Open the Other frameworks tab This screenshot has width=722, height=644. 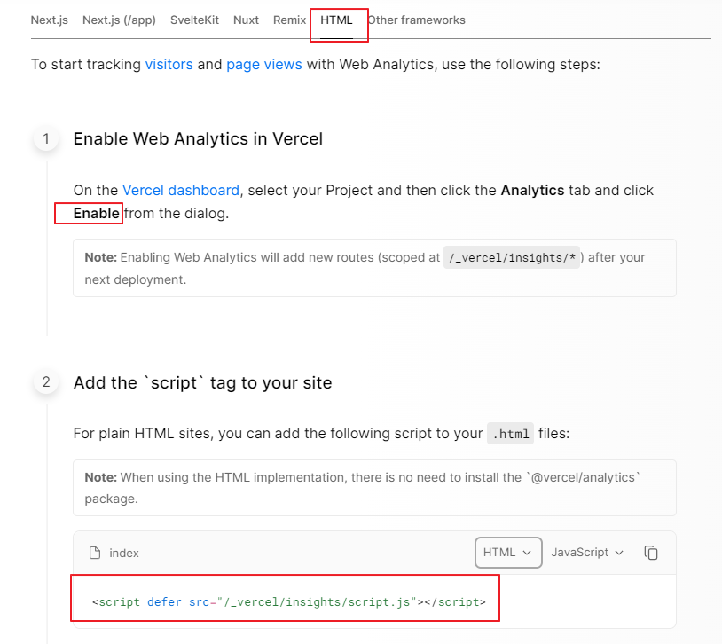pyautogui.click(x=417, y=20)
